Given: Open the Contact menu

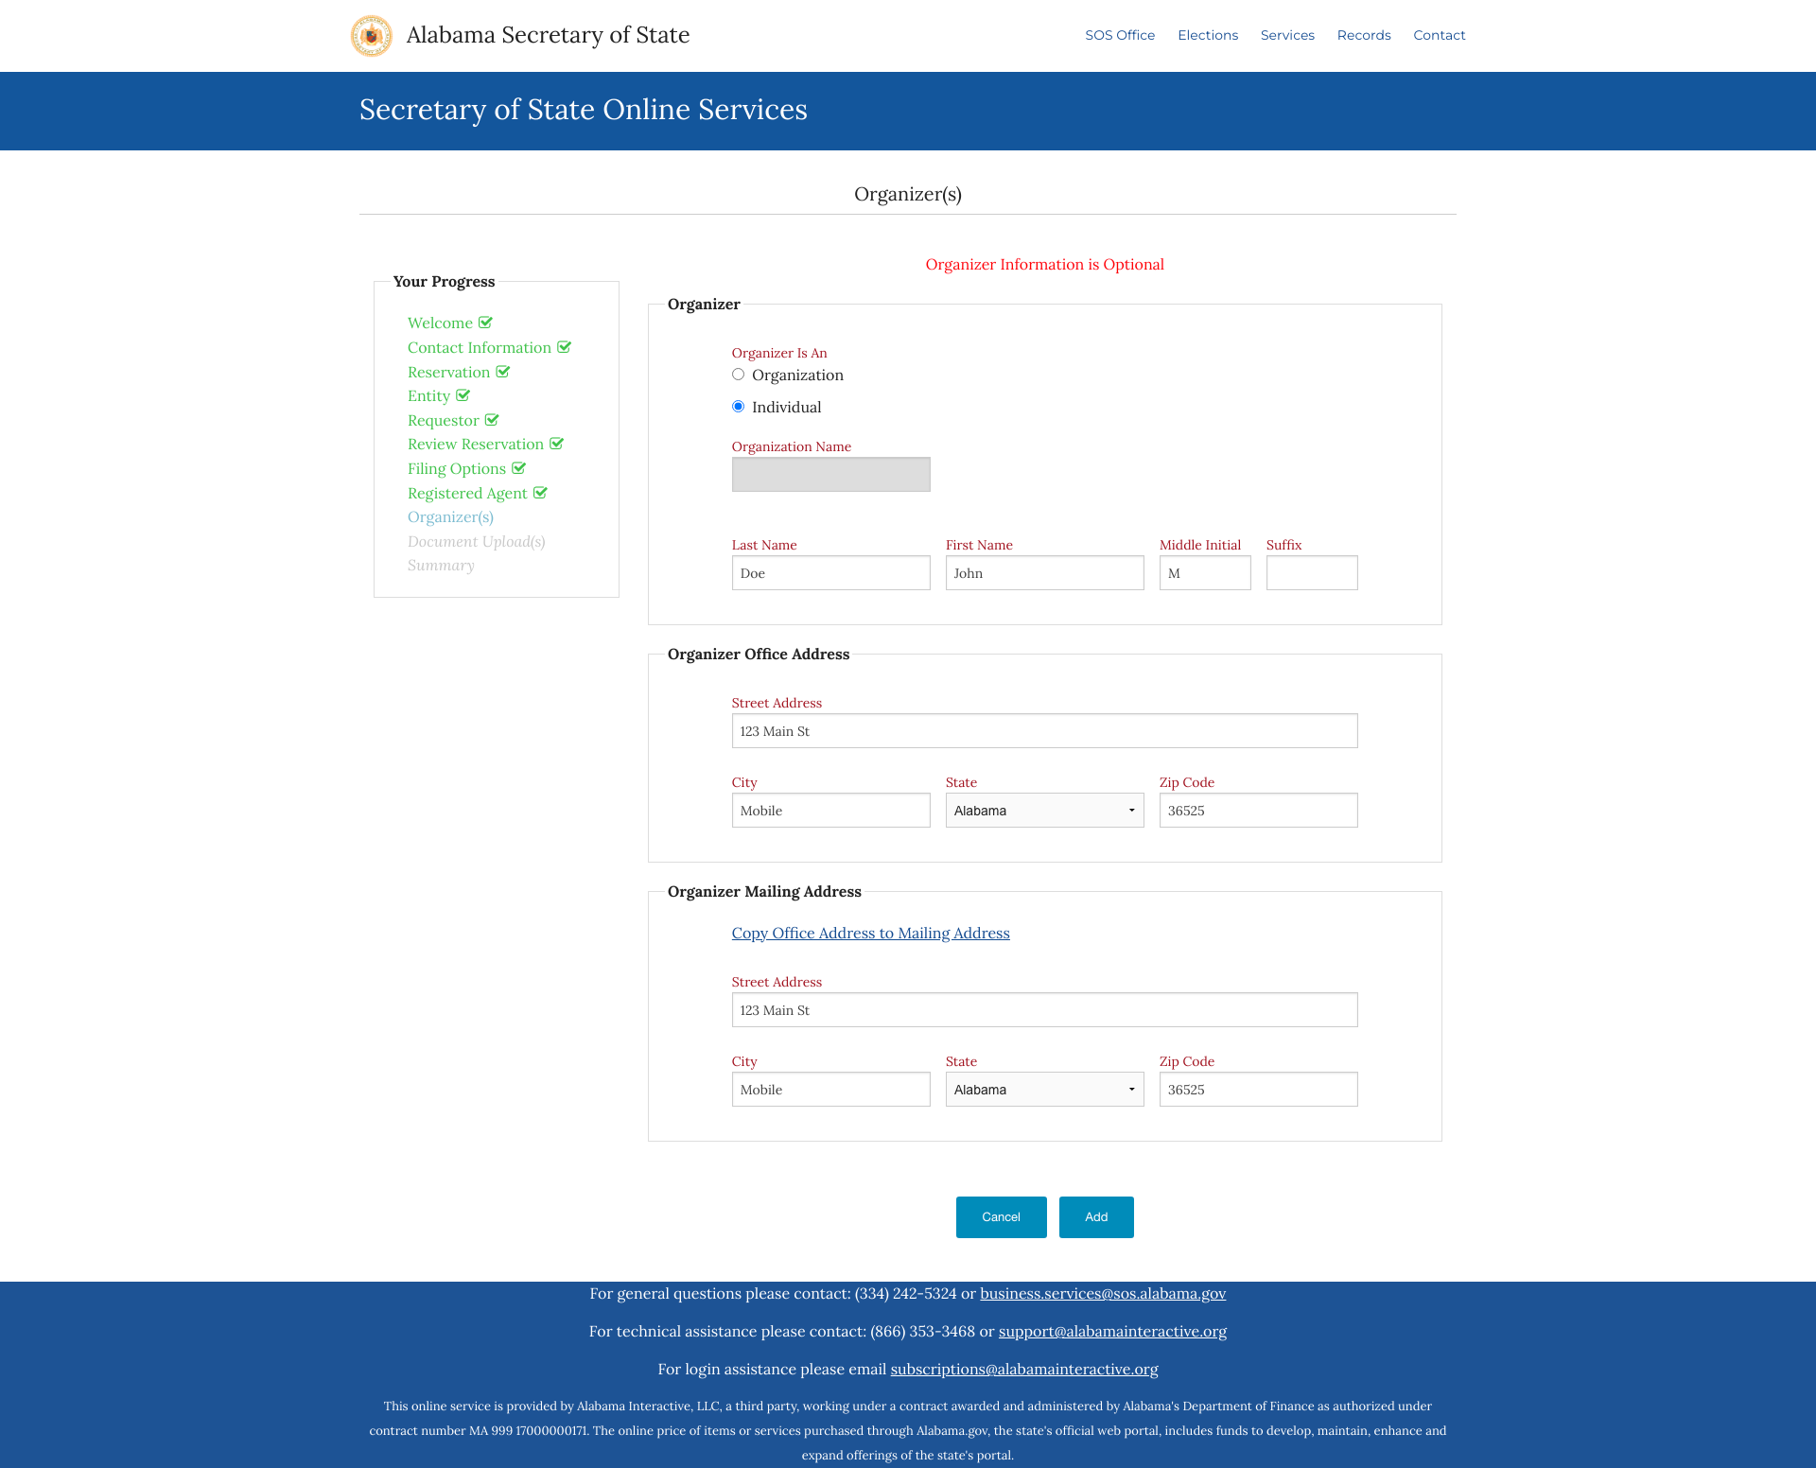Looking at the screenshot, I should [x=1440, y=35].
